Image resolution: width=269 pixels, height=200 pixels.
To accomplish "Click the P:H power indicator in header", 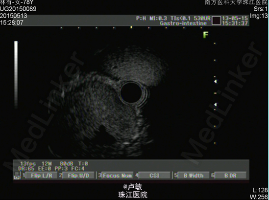I will (x=141, y=18).
